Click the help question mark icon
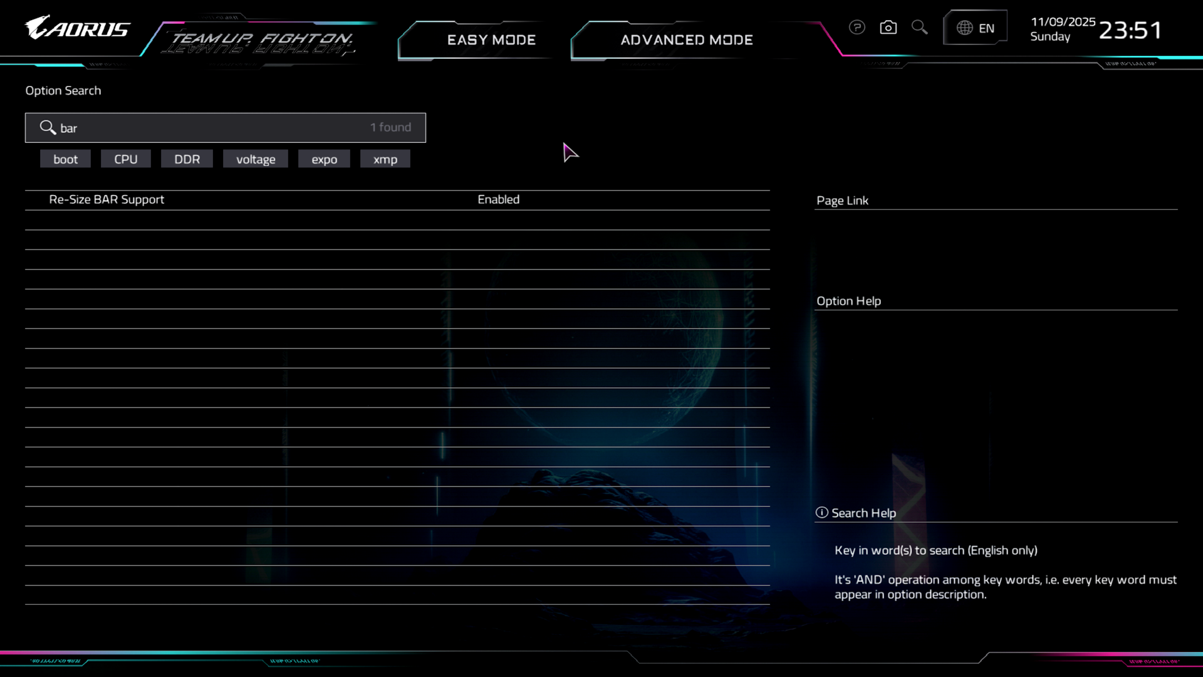This screenshot has width=1203, height=677. tap(857, 28)
